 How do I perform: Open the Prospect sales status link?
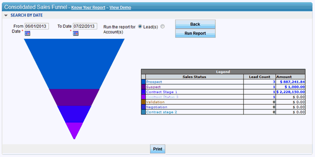click(154, 82)
